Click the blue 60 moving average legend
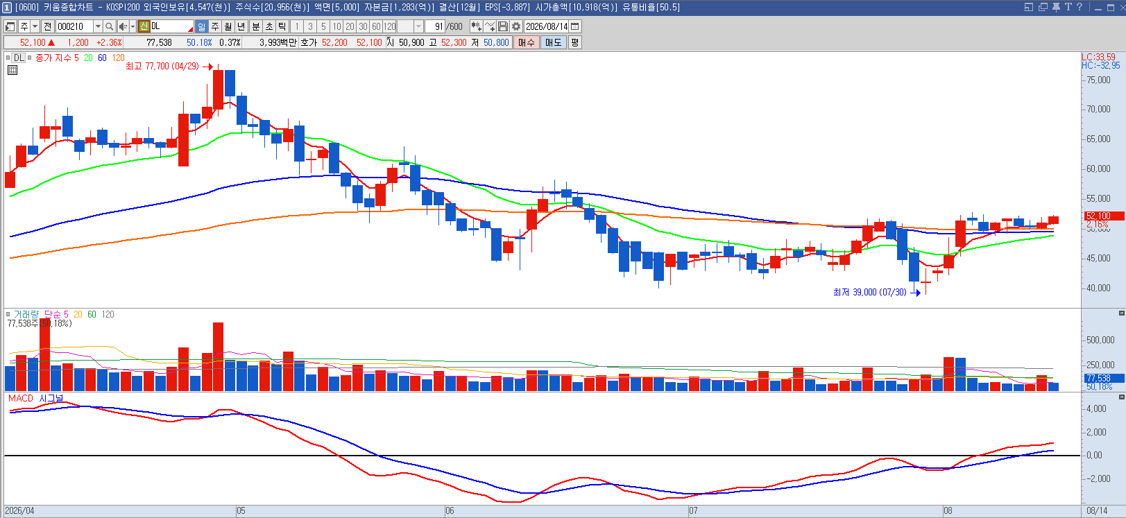 pos(102,58)
